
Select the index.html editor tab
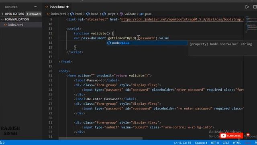click(57, 7)
